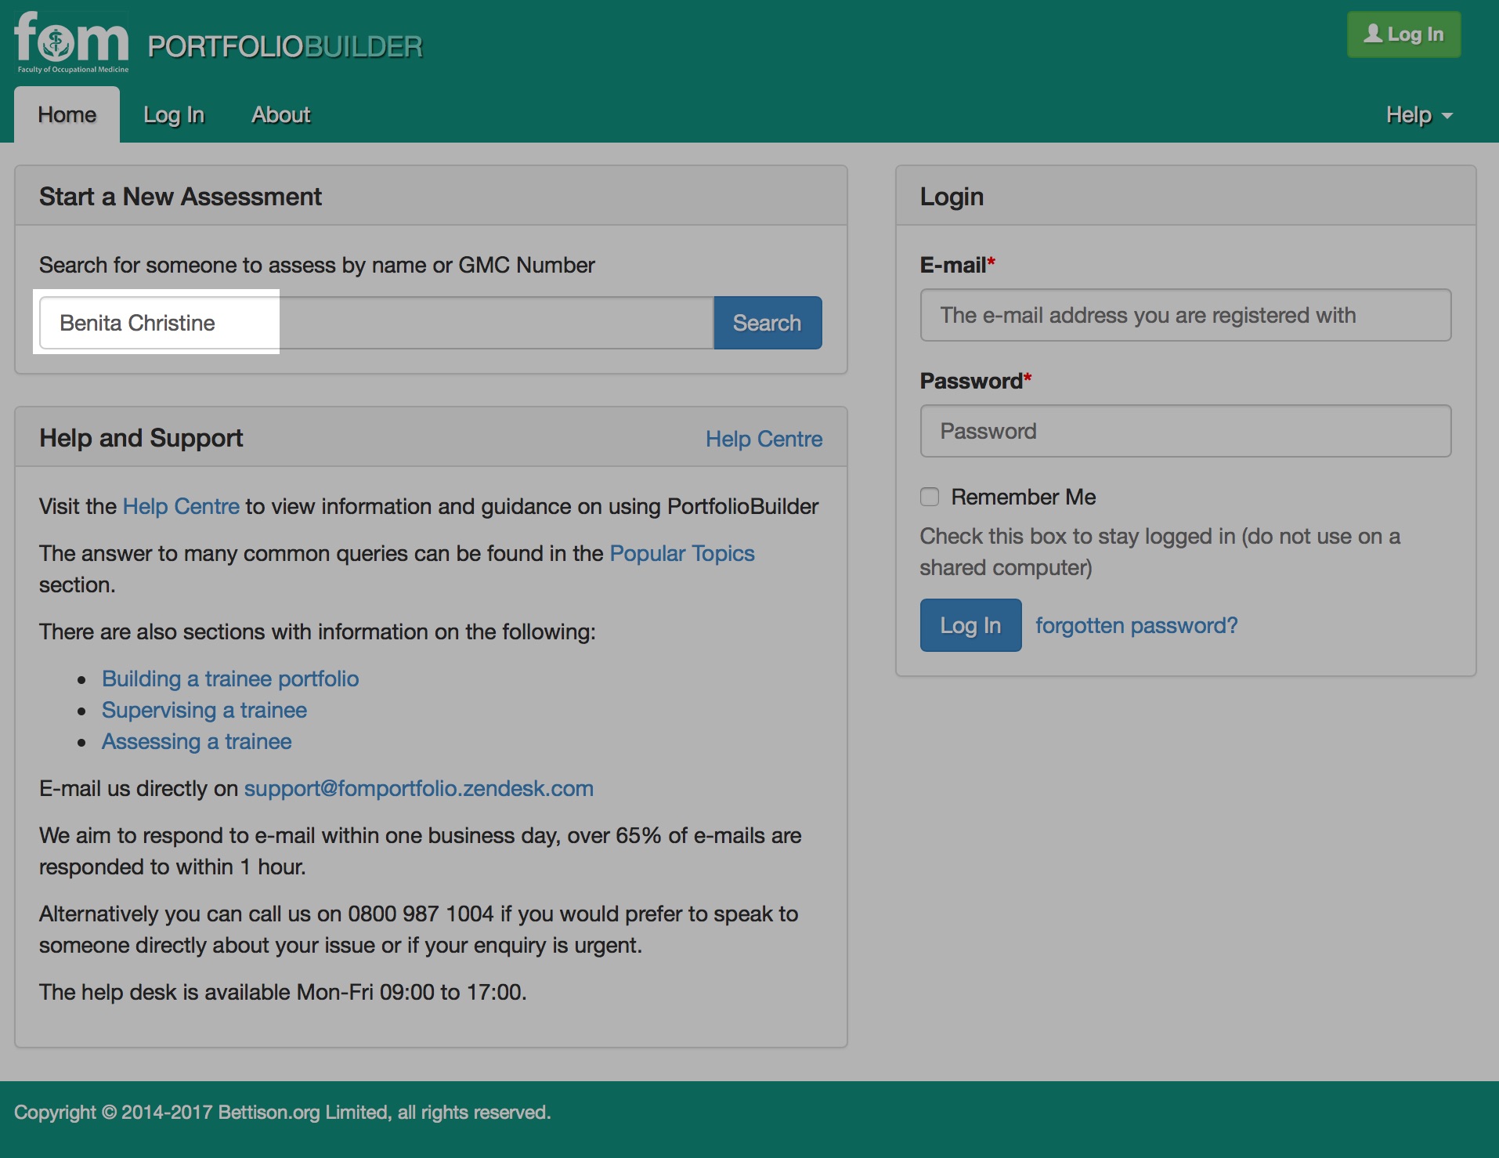The height and width of the screenshot is (1158, 1499).
Task: Open Help Centre link in the panel header
Action: pos(764,439)
